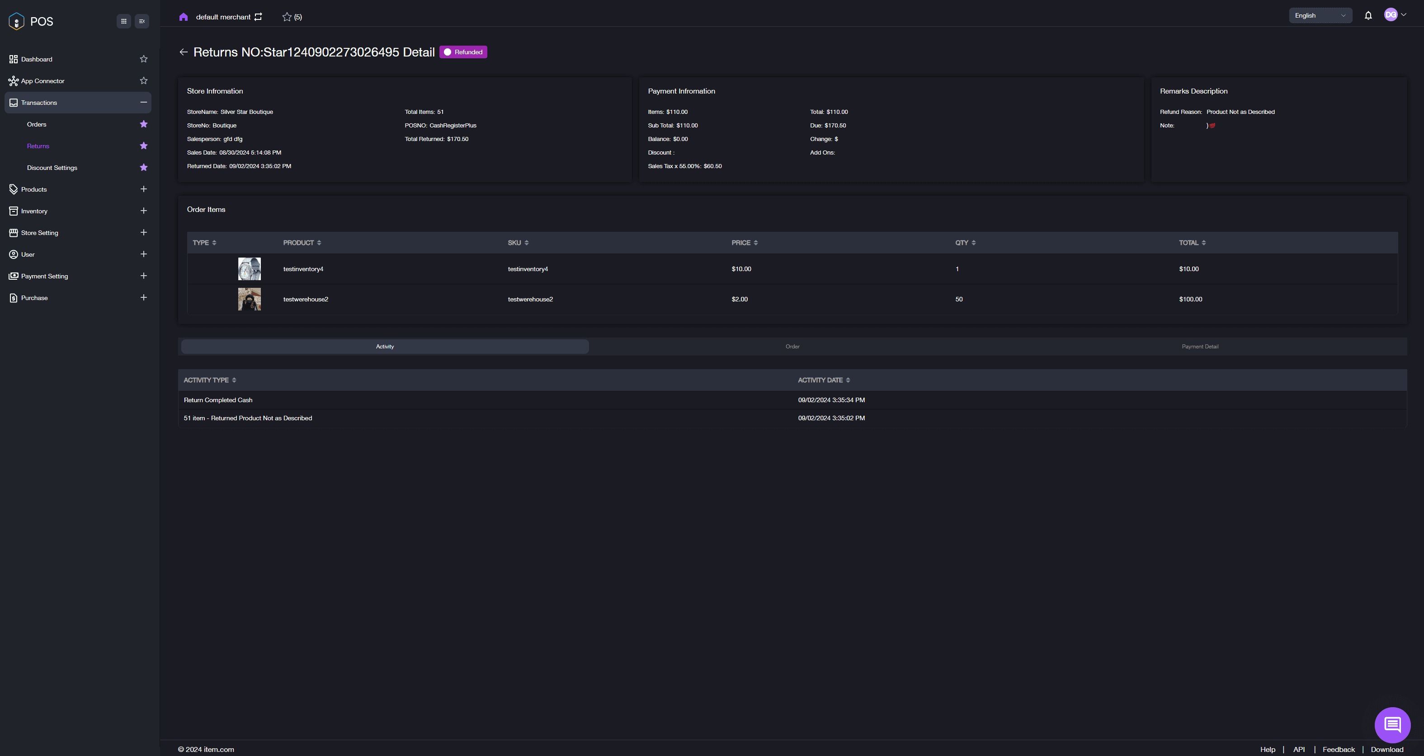Open the Download footer link

(x=1387, y=749)
